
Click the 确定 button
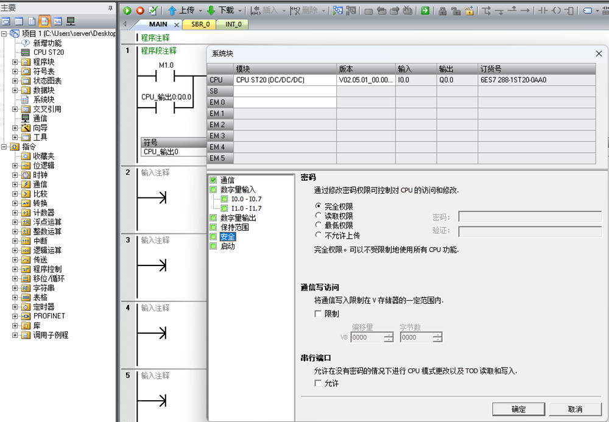(x=518, y=409)
